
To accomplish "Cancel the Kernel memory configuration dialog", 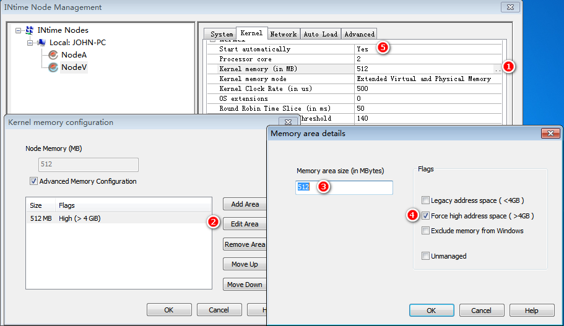I will [x=219, y=310].
